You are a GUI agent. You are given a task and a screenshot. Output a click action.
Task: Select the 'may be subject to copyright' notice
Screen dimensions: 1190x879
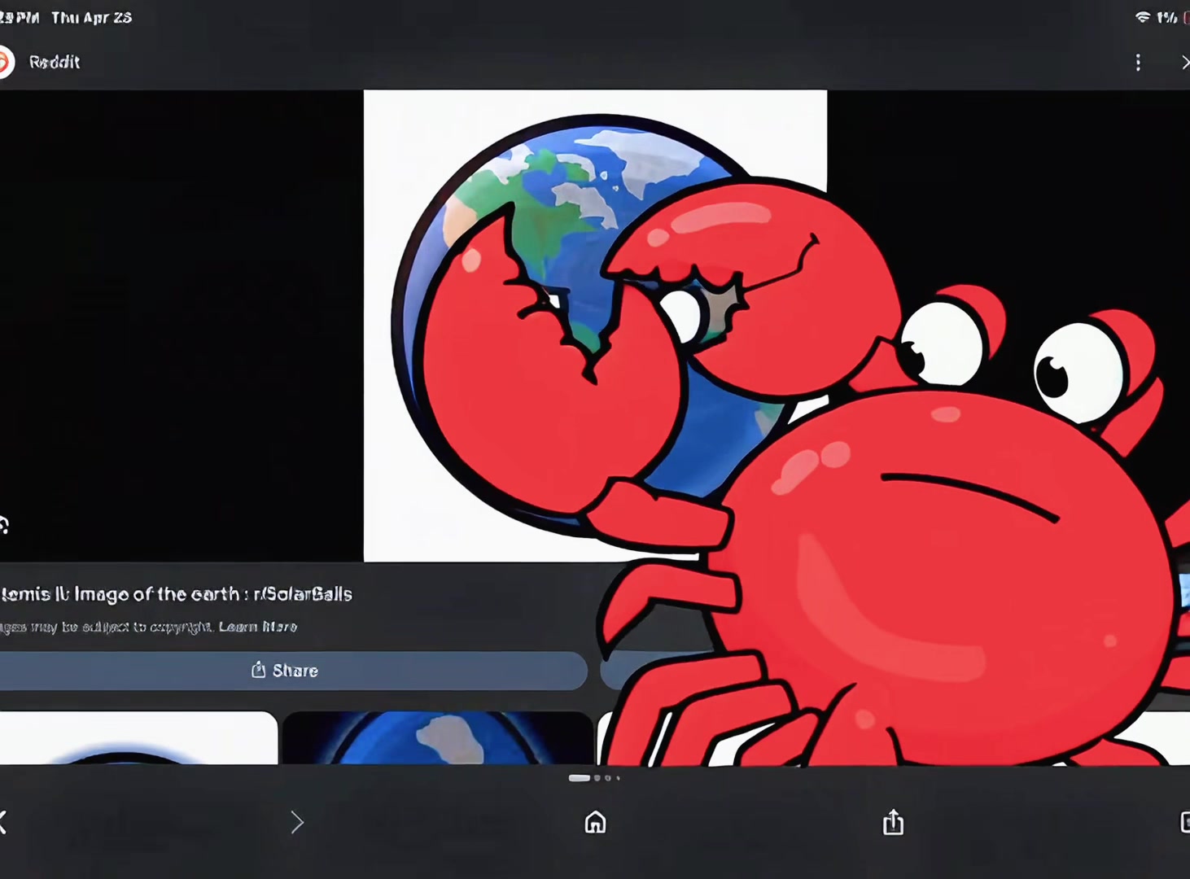click(x=122, y=627)
